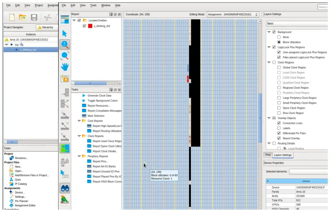Image resolution: width=334 pixels, height=211 pixels.
Task: Pin the Tasks panel in Chip Planner
Action: (x=111, y=90)
